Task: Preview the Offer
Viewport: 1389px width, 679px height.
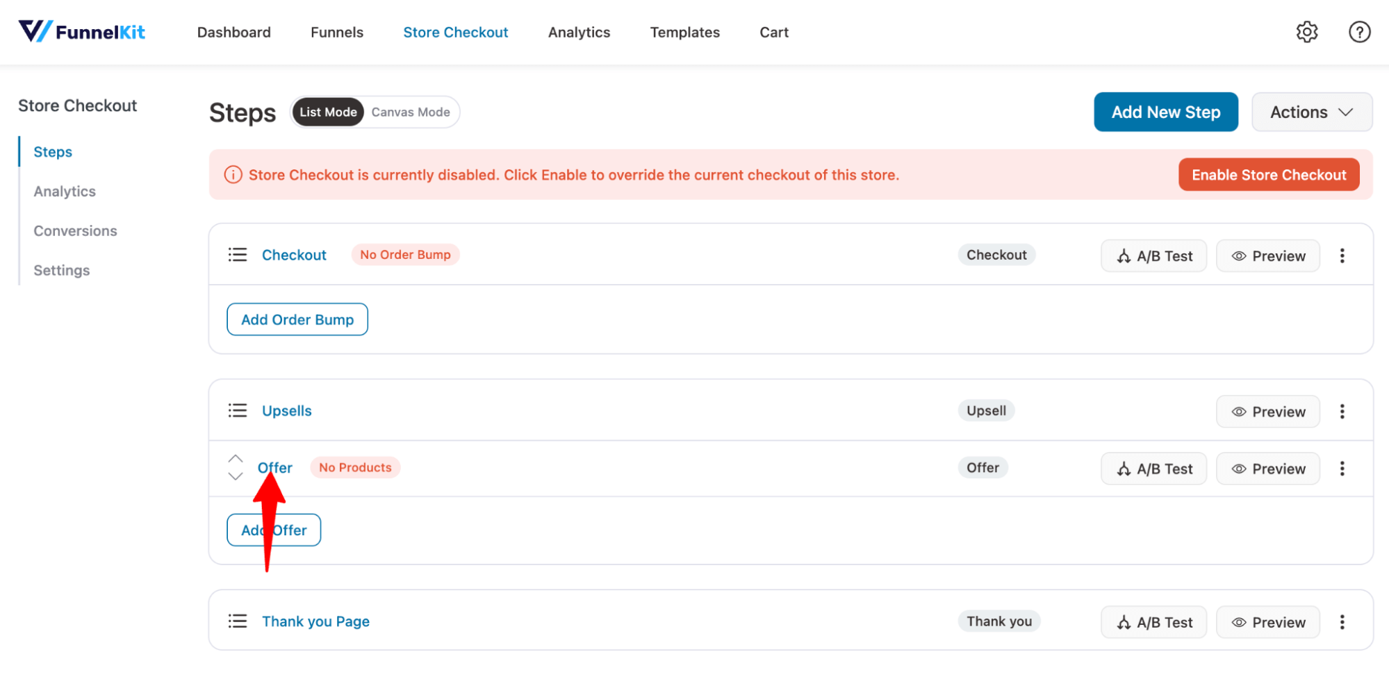Action: 1268,468
